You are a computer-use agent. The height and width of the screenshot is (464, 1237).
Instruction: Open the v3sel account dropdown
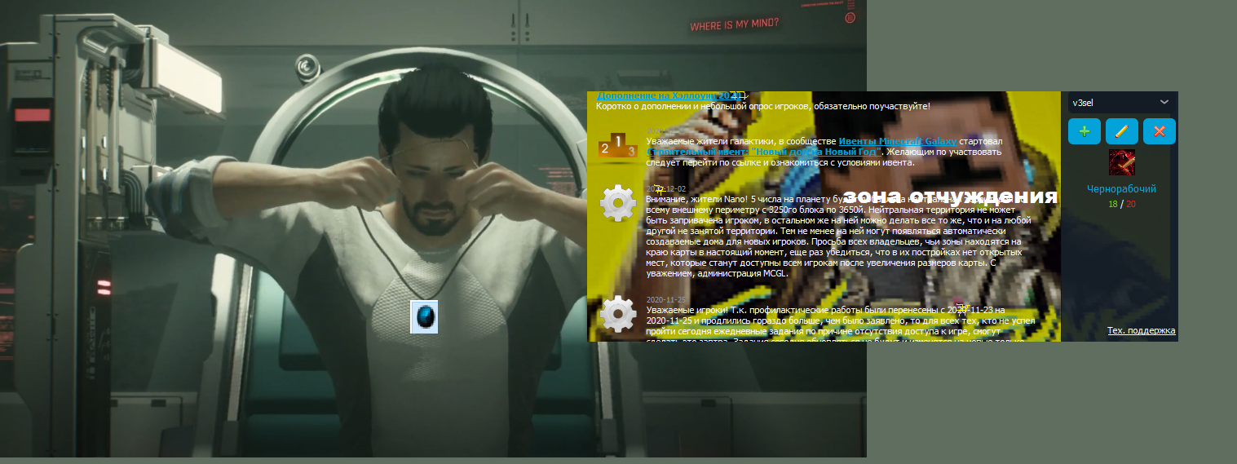(x=1121, y=102)
